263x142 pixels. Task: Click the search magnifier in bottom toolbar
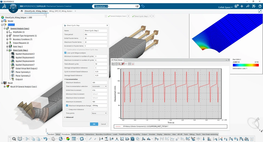click(x=14, y=139)
